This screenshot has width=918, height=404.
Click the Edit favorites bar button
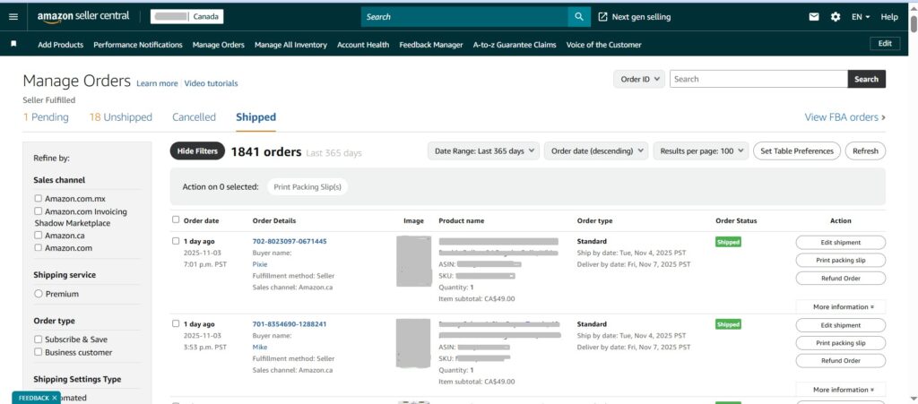885,43
